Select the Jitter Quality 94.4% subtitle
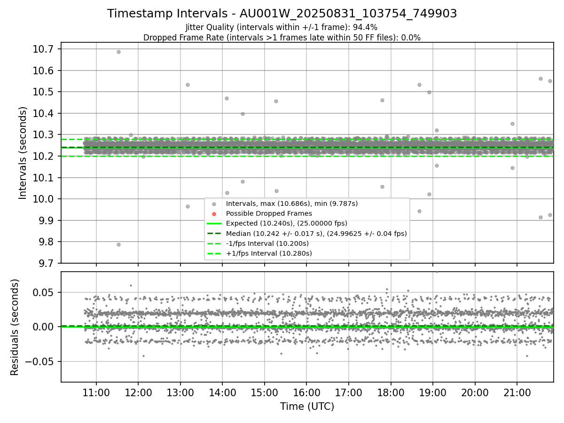The height and width of the screenshot is (423, 564). [282, 27]
